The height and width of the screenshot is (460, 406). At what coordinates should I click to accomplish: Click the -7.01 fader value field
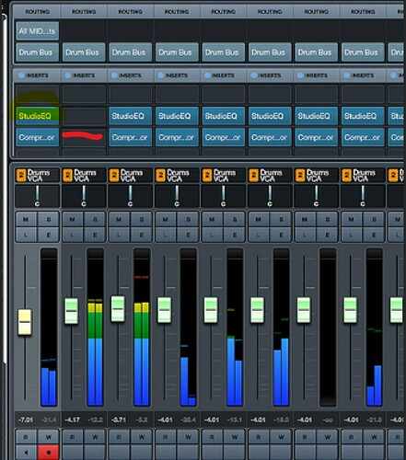click(x=26, y=420)
